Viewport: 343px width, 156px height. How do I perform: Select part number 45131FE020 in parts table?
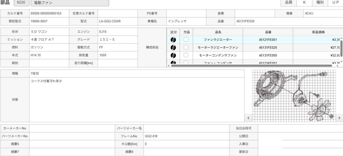point(268,47)
